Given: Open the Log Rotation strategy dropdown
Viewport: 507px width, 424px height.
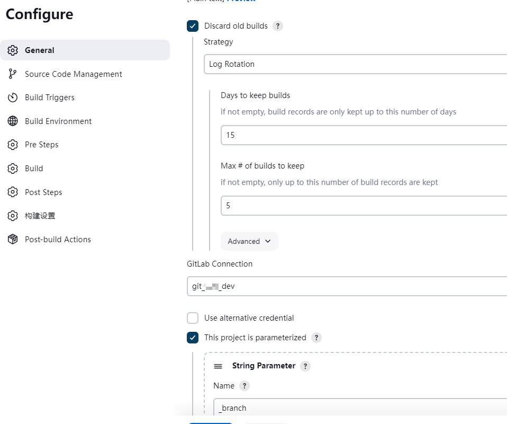Looking at the screenshot, I should [355, 64].
